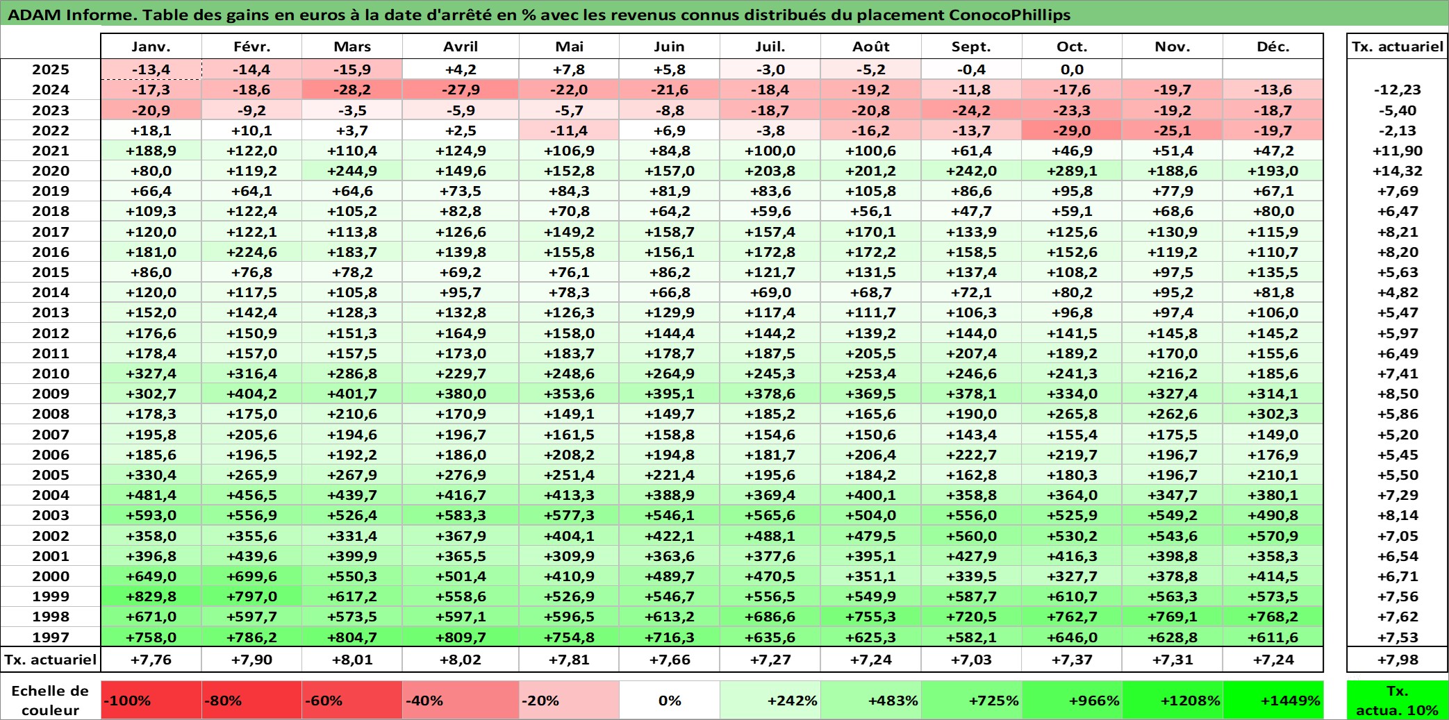1449x720 pixels.
Task: Select the -20% pink scale swatch
Action: [569, 700]
